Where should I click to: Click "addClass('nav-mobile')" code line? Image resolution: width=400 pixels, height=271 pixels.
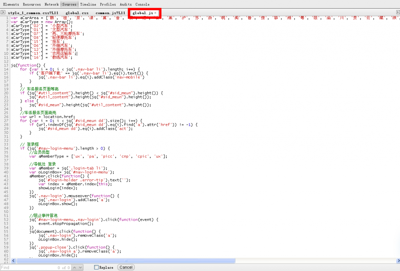[x=91, y=77]
